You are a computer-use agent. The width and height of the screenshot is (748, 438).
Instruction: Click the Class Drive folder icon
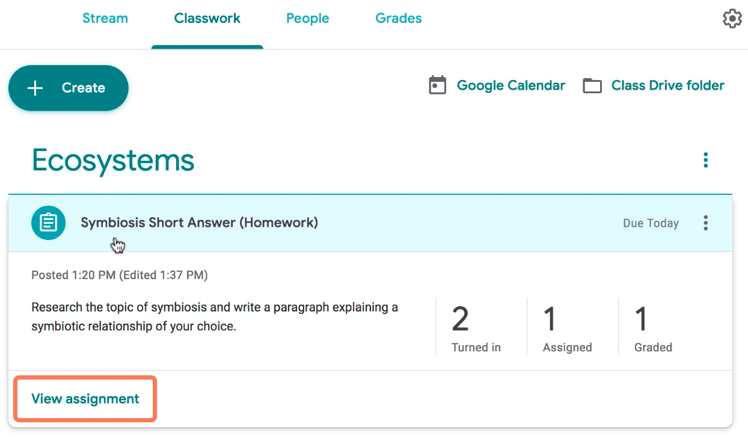click(x=592, y=85)
